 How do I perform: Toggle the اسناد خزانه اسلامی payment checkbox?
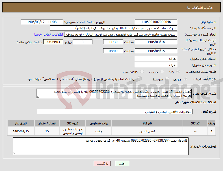140,78
